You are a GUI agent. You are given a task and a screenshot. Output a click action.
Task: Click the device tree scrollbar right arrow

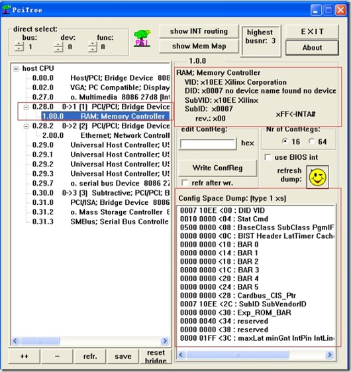pos(165,341)
